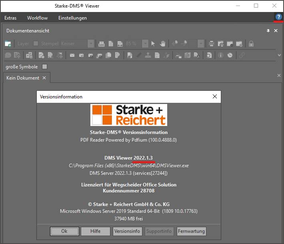The image size is (284, 244).
Task: Click the pin icon of Dokumentenansicht panel
Action: (268, 31)
